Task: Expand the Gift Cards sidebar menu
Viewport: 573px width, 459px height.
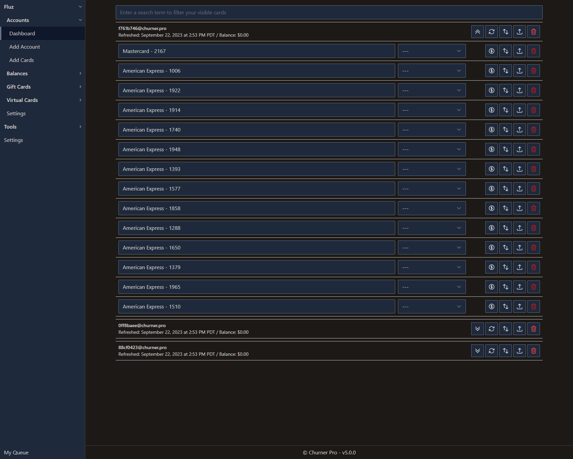Action: click(x=42, y=87)
